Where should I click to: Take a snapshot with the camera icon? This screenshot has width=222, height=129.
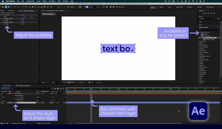pyautogui.click(x=89, y=82)
